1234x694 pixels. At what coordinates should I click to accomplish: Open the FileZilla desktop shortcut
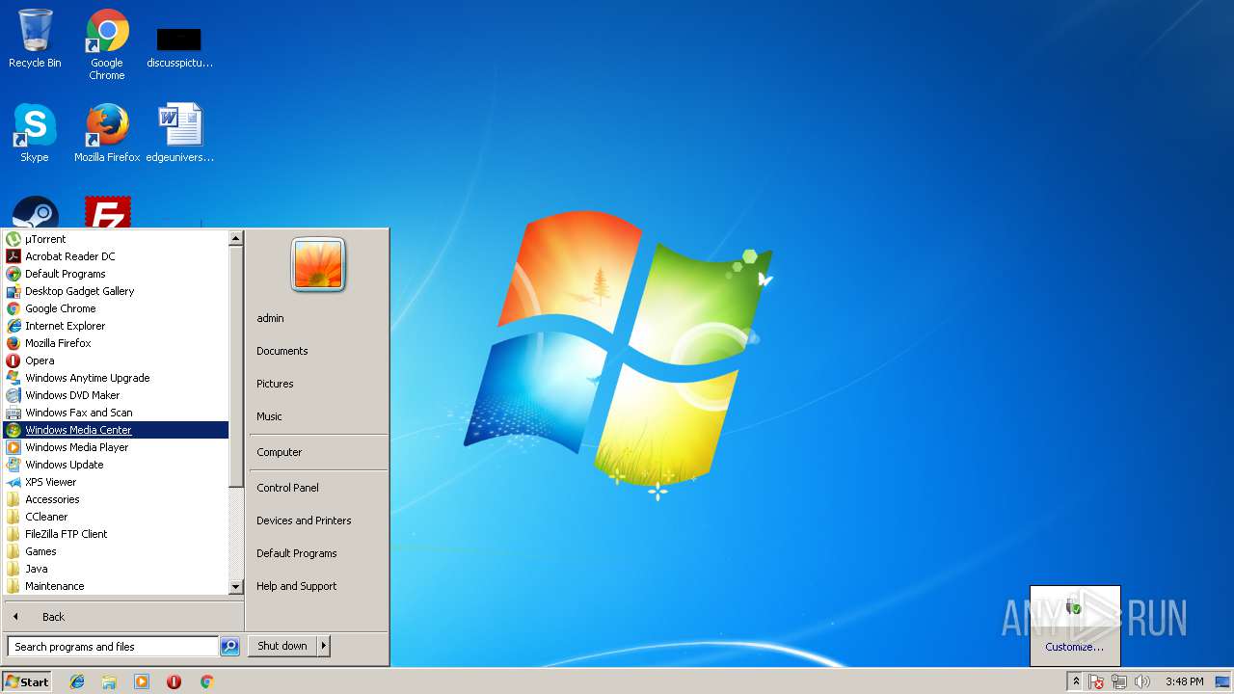pyautogui.click(x=107, y=212)
